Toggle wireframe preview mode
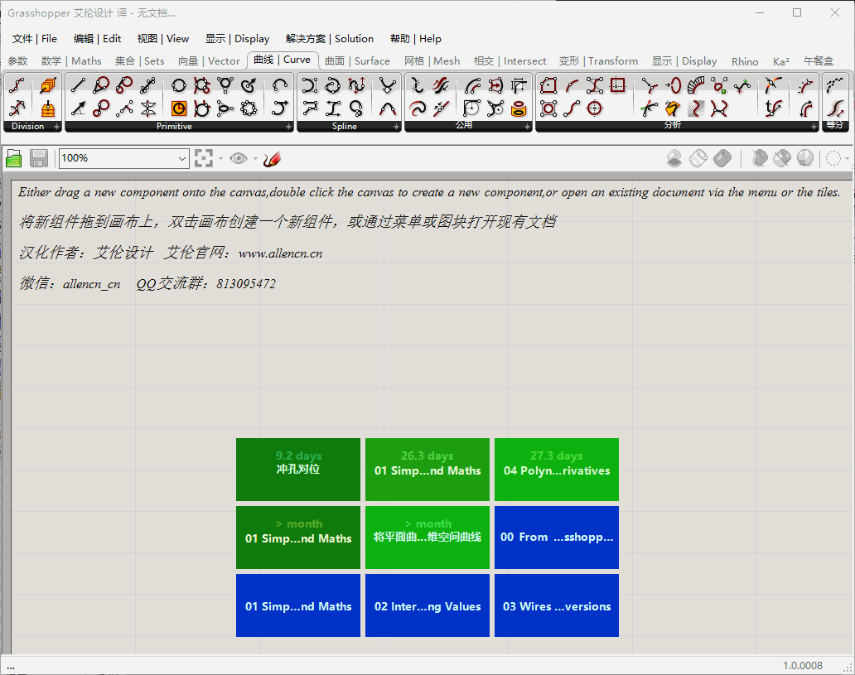 698,159
